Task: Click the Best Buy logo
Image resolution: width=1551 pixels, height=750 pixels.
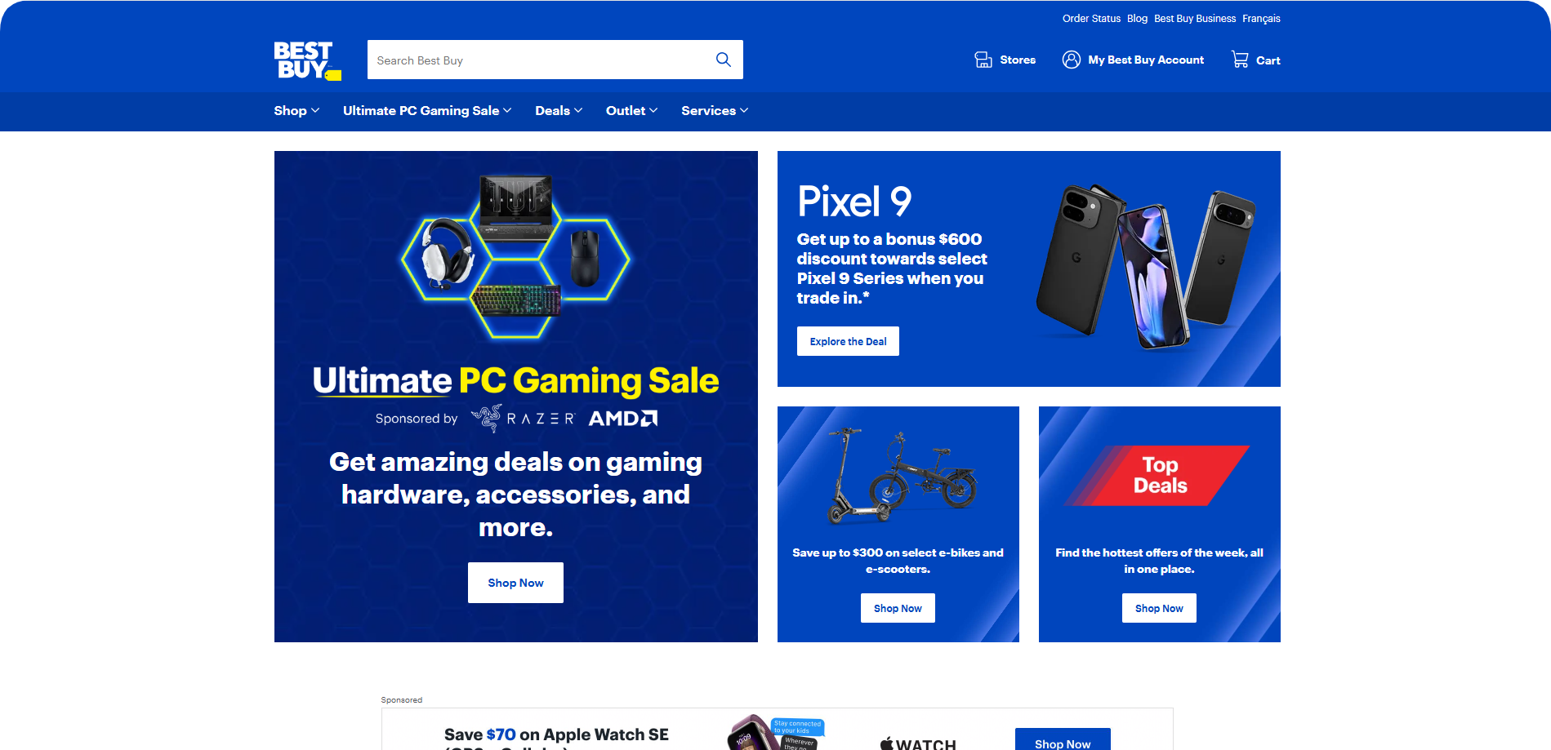Action: coord(308,60)
